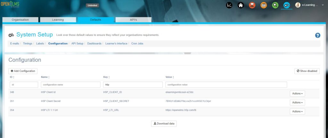Open the orange stacked layers icon

(264, 5)
